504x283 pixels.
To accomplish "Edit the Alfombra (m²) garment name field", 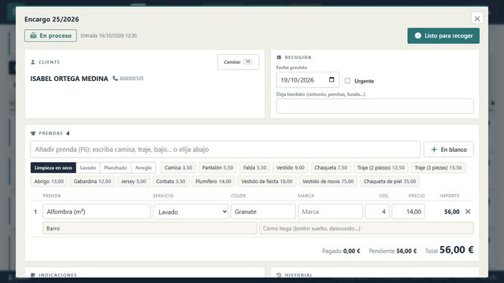I will (x=97, y=211).
